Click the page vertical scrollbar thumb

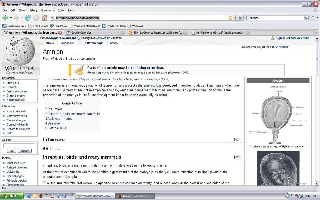pos(317,58)
